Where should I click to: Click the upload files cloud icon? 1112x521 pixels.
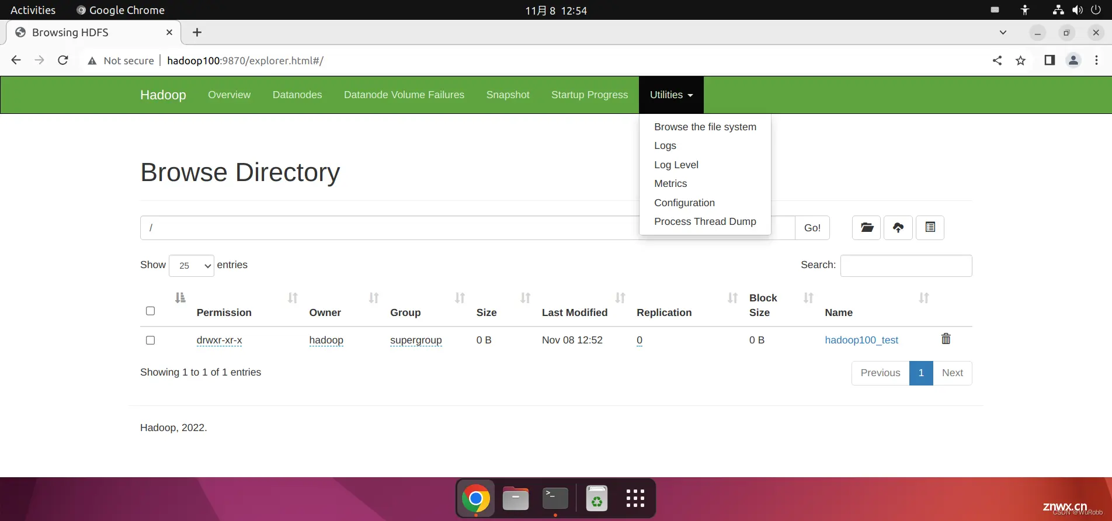click(x=898, y=228)
